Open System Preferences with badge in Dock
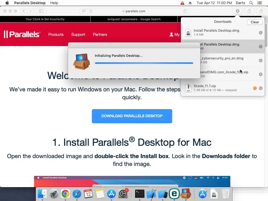This screenshot has height=201, width=268. click(x=123, y=194)
